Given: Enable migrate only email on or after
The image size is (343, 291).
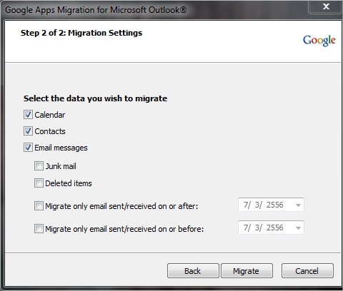Looking at the screenshot, I should 39,206.
